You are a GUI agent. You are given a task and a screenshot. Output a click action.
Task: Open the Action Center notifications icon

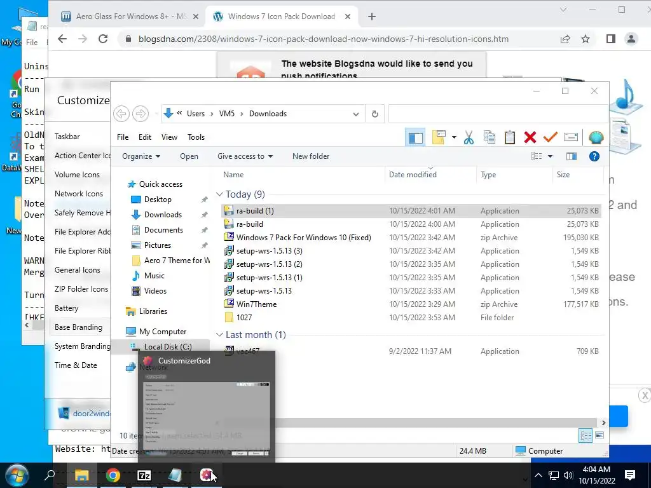click(x=630, y=475)
